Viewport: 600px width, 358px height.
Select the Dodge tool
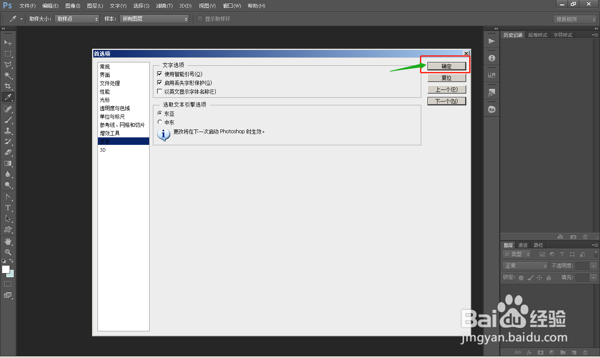pyautogui.click(x=8, y=185)
